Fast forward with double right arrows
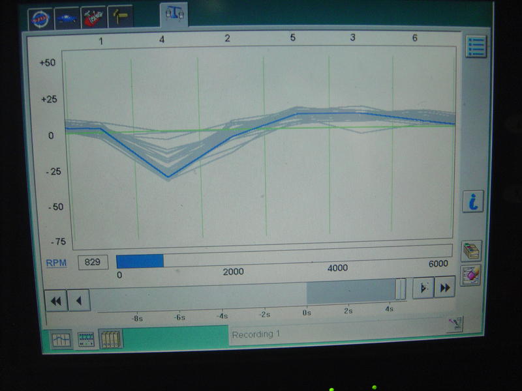The width and height of the screenshot is (522, 391). [x=445, y=287]
